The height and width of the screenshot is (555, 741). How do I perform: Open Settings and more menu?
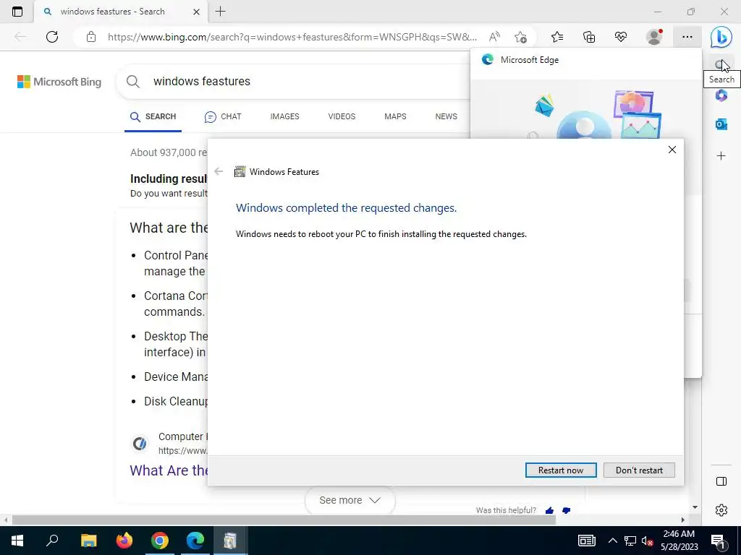(687, 37)
